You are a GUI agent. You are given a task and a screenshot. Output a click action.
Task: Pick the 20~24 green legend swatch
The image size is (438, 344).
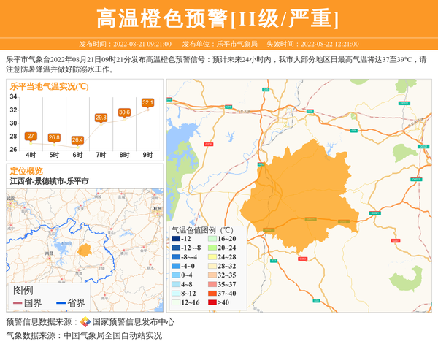click(212, 248)
